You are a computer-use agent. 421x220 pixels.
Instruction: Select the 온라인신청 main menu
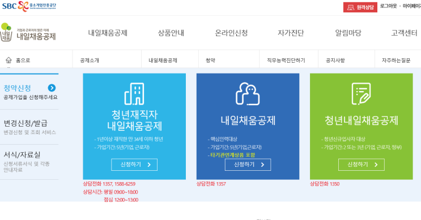[231, 33]
